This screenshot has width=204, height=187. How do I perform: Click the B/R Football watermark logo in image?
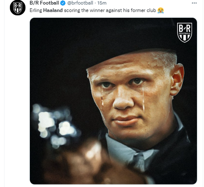185,32
